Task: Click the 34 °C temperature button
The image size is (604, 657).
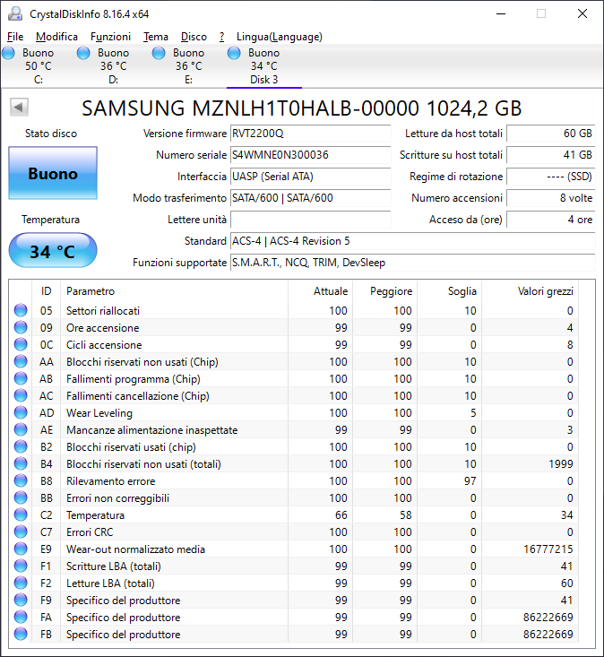Action: point(53,251)
